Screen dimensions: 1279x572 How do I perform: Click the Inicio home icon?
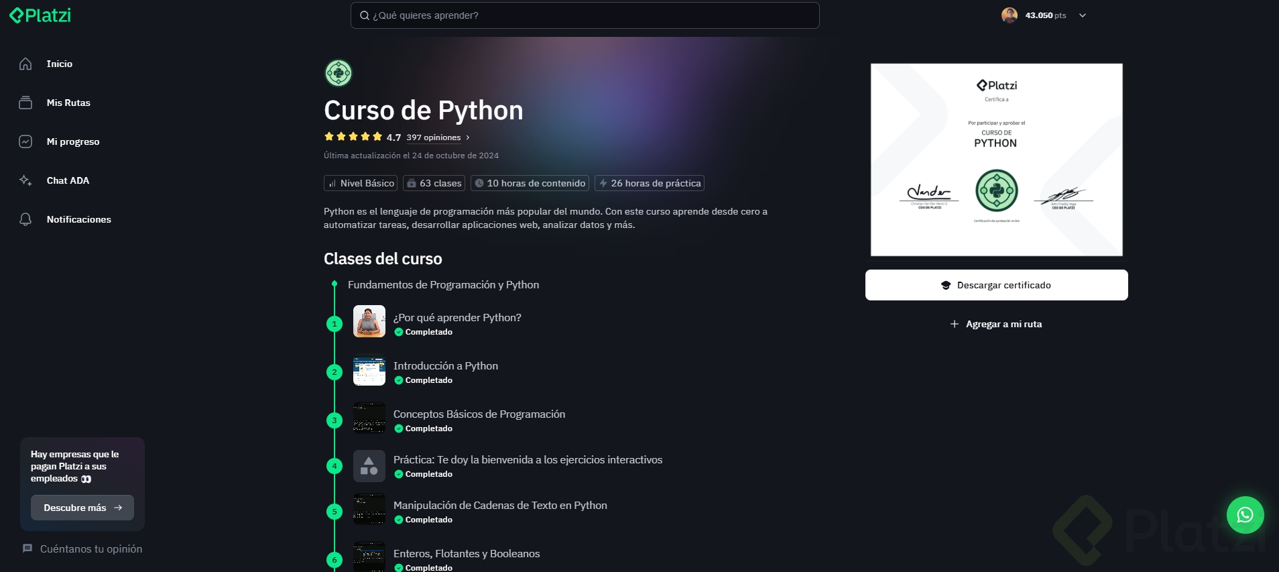click(x=25, y=64)
